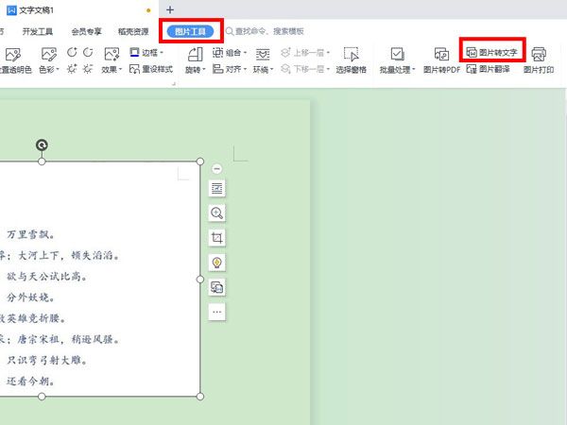567x425 pixels.
Task: Open the Effects (效果) dropdown
Action: click(x=112, y=61)
